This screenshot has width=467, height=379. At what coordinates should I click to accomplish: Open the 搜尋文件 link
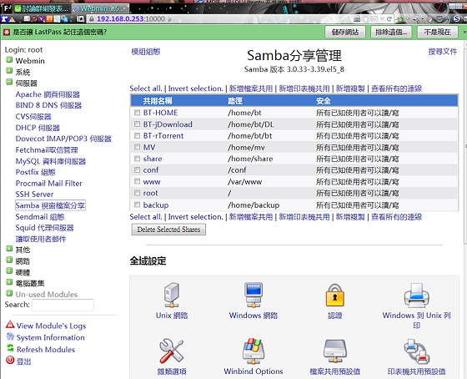point(443,52)
